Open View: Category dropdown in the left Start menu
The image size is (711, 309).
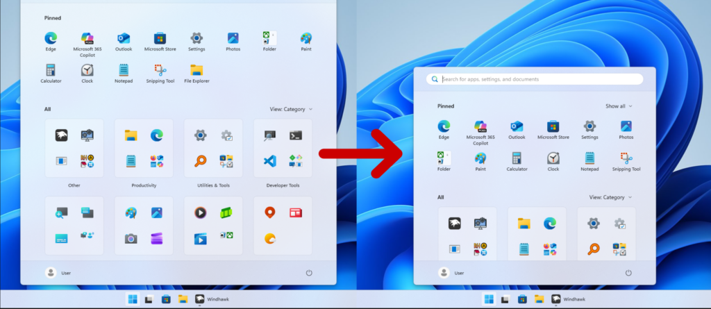[x=291, y=109]
